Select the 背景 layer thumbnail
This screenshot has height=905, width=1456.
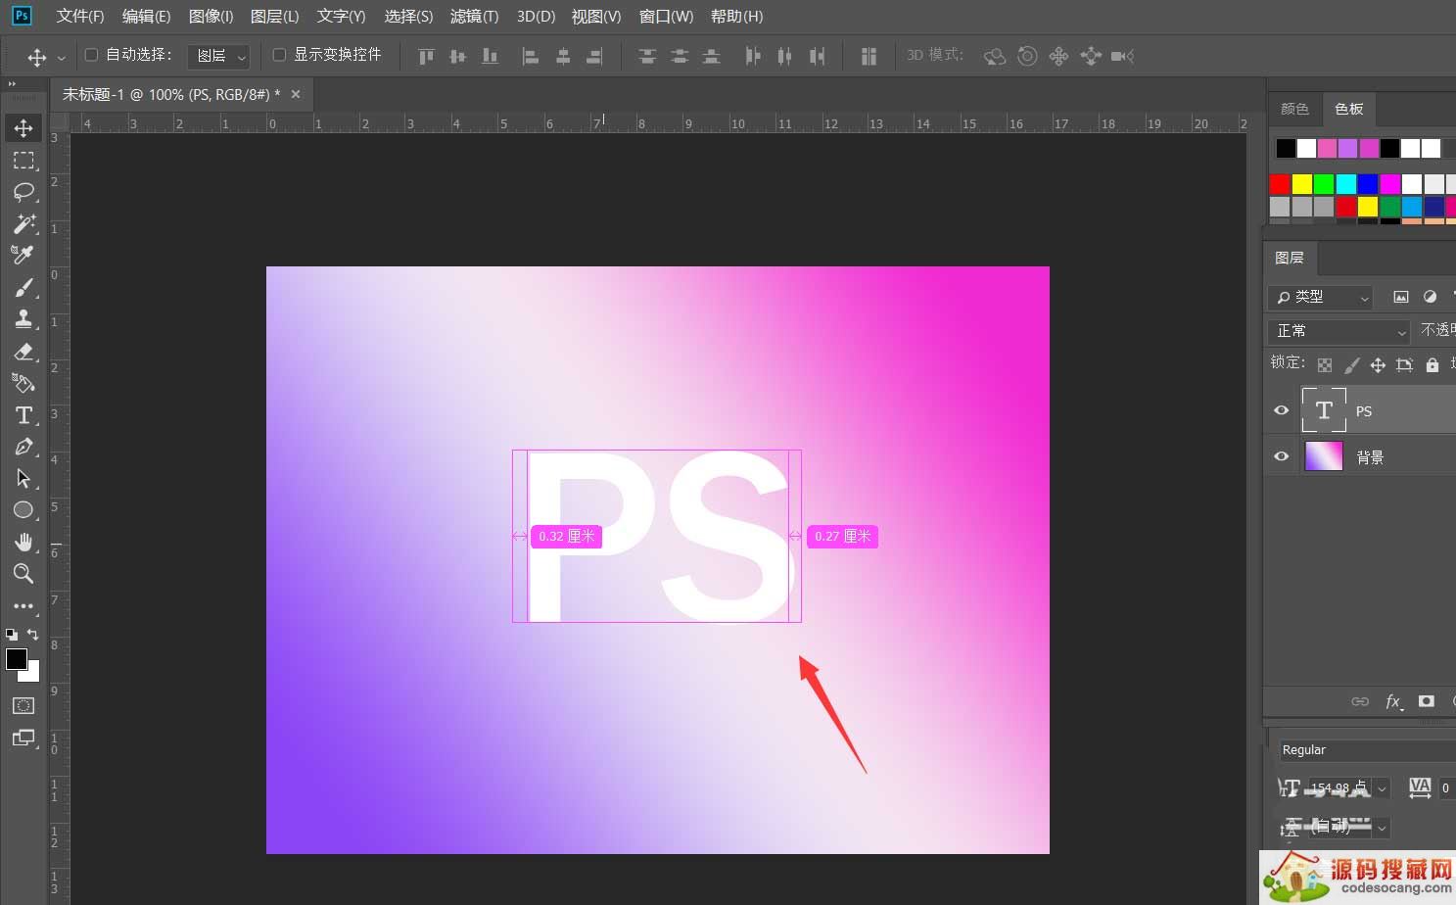[1324, 456]
